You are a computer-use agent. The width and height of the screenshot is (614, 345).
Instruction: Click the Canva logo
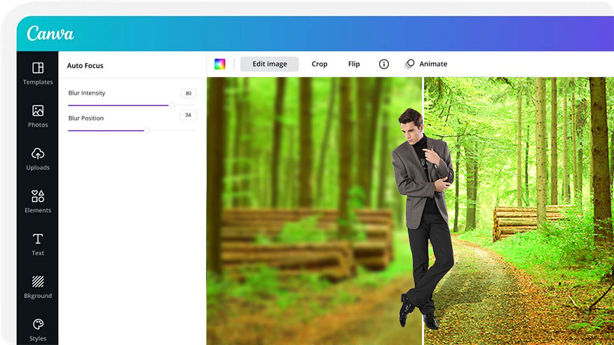(x=50, y=34)
